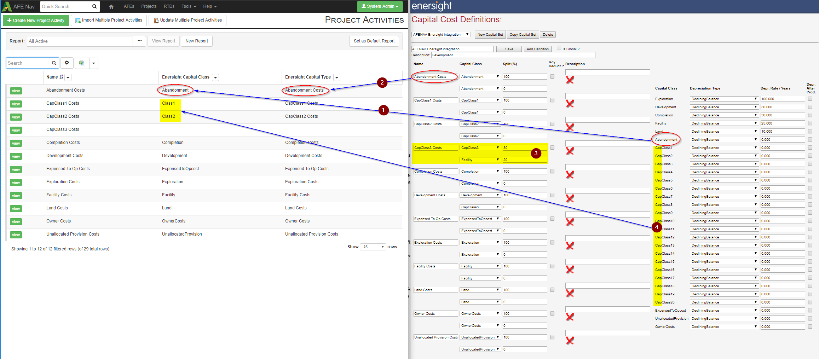Open the gear settings icon above the report table

pyautogui.click(x=67, y=63)
